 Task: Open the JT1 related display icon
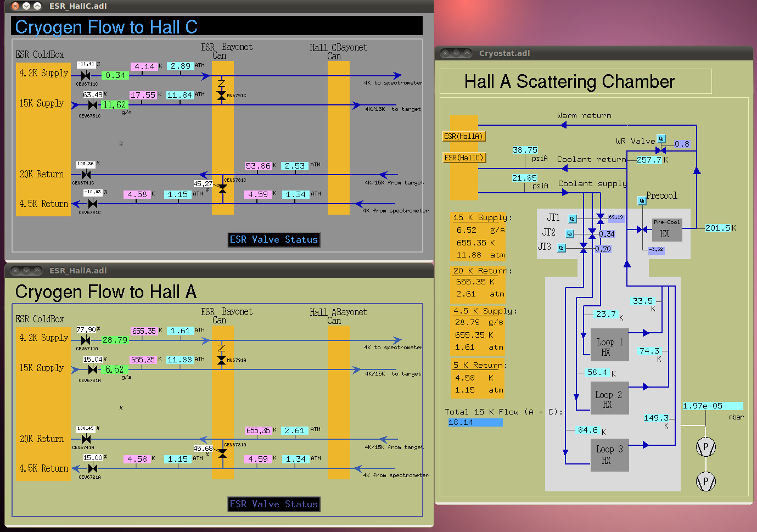[573, 219]
